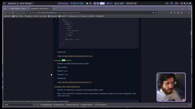Click the window title Appendix A. Home Manager
Screen dimensions: 195x109
[x=20, y=3]
